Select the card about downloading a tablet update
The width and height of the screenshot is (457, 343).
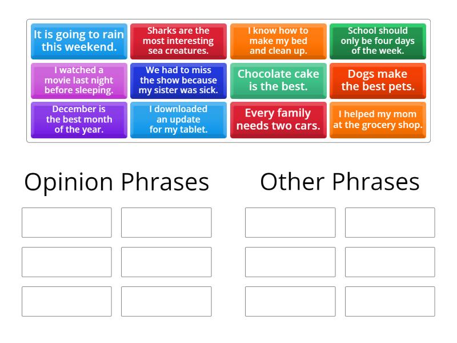point(178,120)
